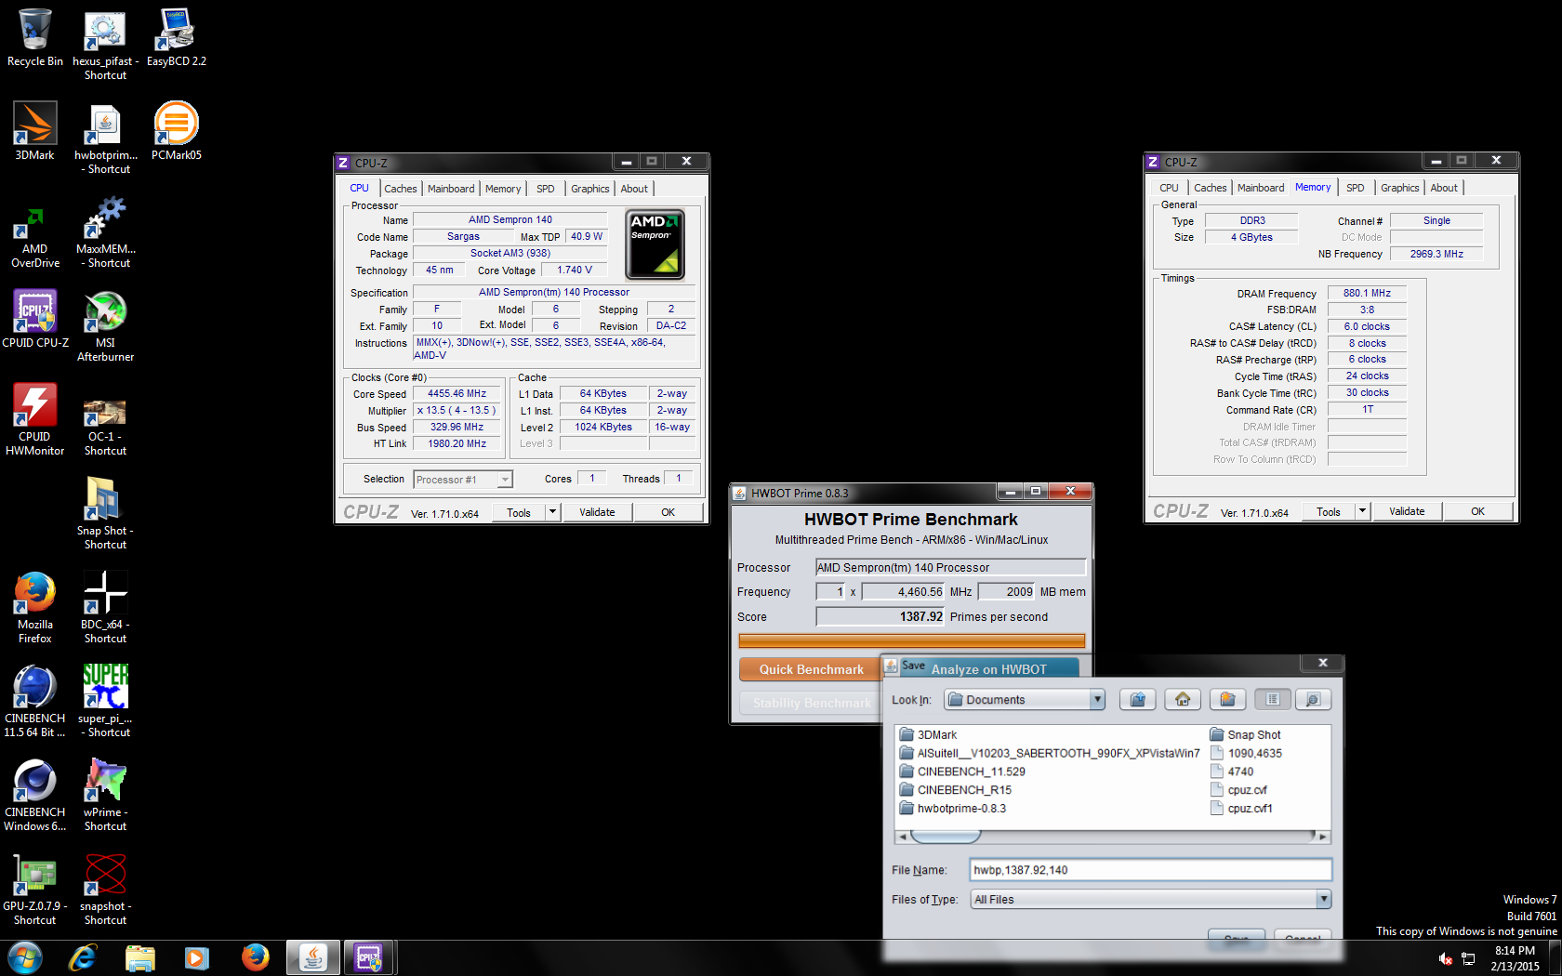Open the Recycle Bin desktop icon

(x=35, y=39)
